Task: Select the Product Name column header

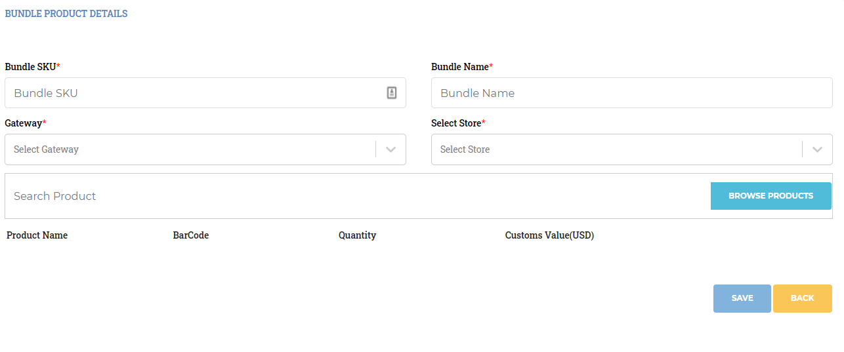Action: tap(37, 235)
